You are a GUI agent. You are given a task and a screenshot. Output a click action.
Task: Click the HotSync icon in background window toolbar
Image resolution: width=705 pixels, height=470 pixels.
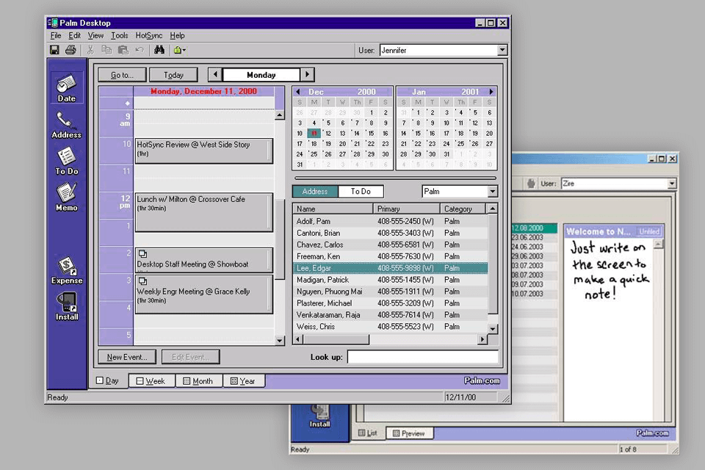coord(531,184)
